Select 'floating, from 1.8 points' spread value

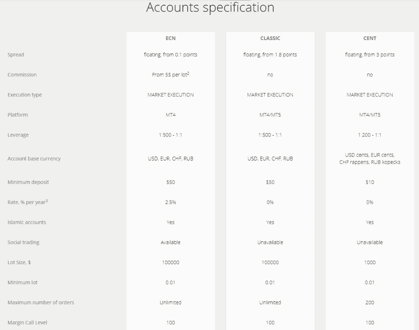pos(270,55)
